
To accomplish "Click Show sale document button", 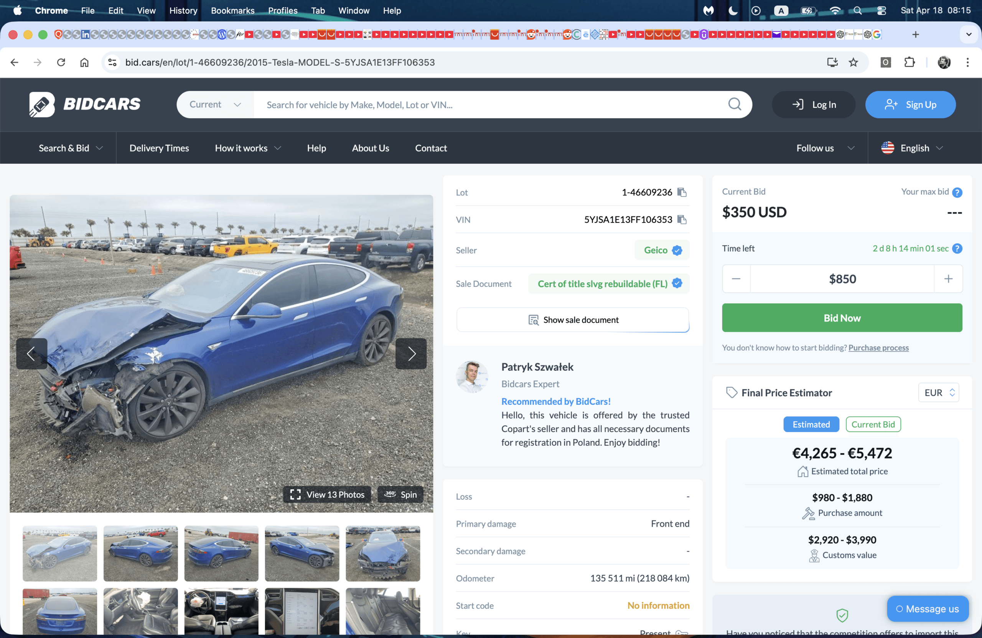I will (x=573, y=320).
